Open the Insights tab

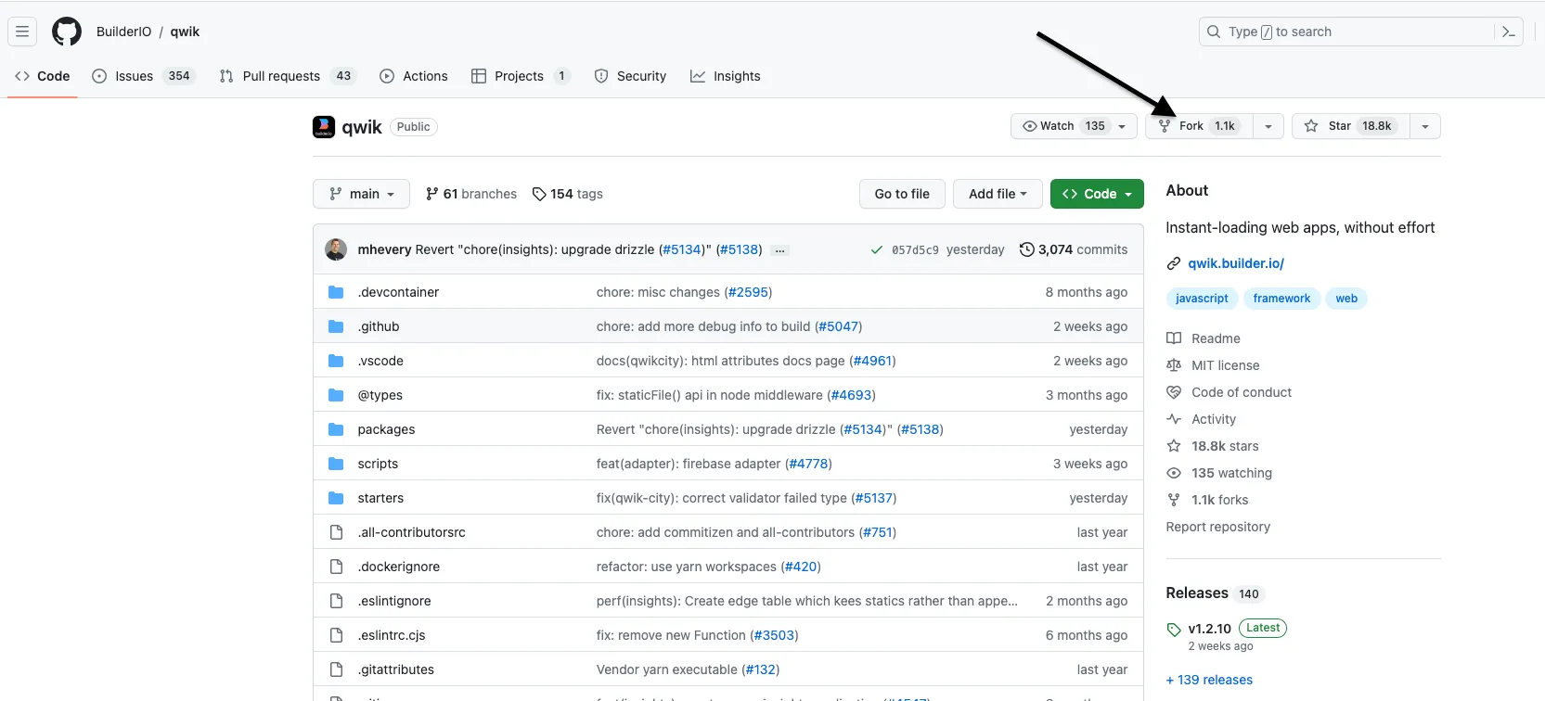(726, 76)
